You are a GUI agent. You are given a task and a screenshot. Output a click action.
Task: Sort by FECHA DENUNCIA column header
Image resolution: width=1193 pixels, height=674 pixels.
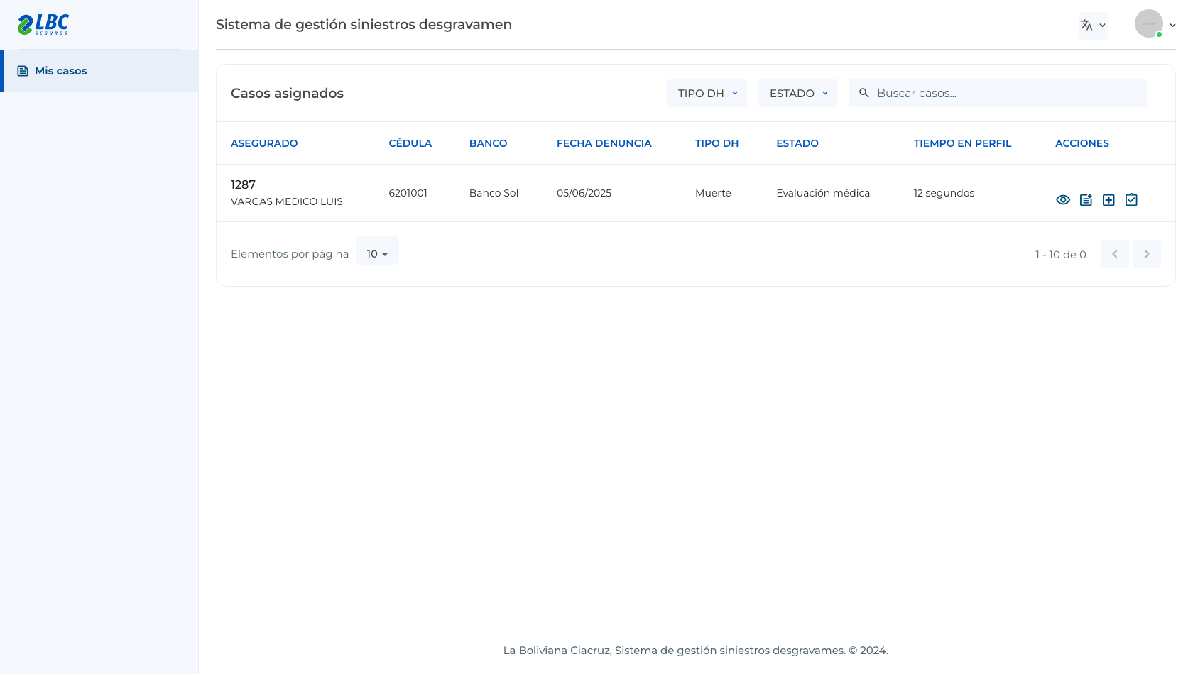(604, 143)
